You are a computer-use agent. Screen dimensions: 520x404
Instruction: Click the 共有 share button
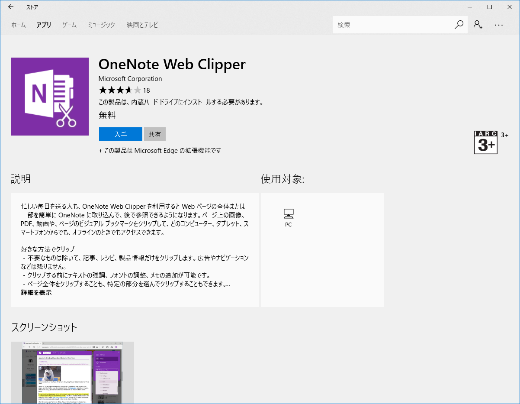coord(154,134)
